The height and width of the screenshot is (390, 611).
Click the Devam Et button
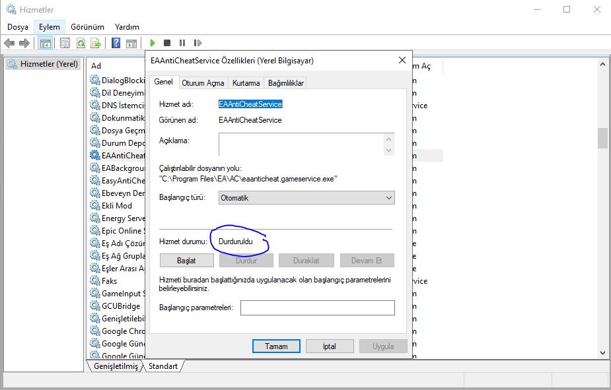367,261
